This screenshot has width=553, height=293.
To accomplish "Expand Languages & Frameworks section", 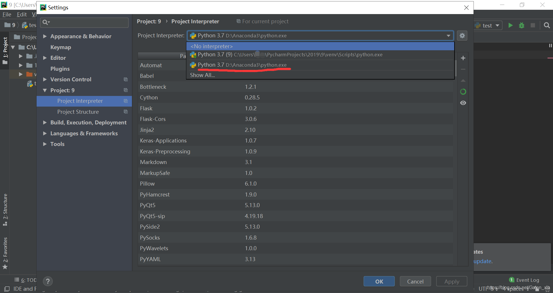I will point(45,133).
